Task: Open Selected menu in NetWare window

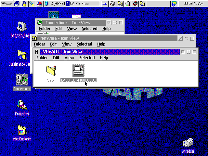Action: coord(84,44)
